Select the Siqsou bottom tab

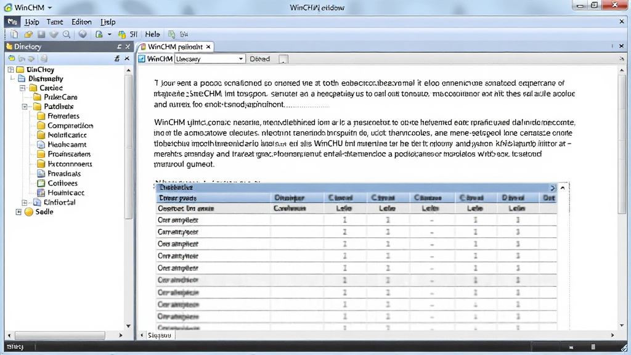click(x=160, y=335)
